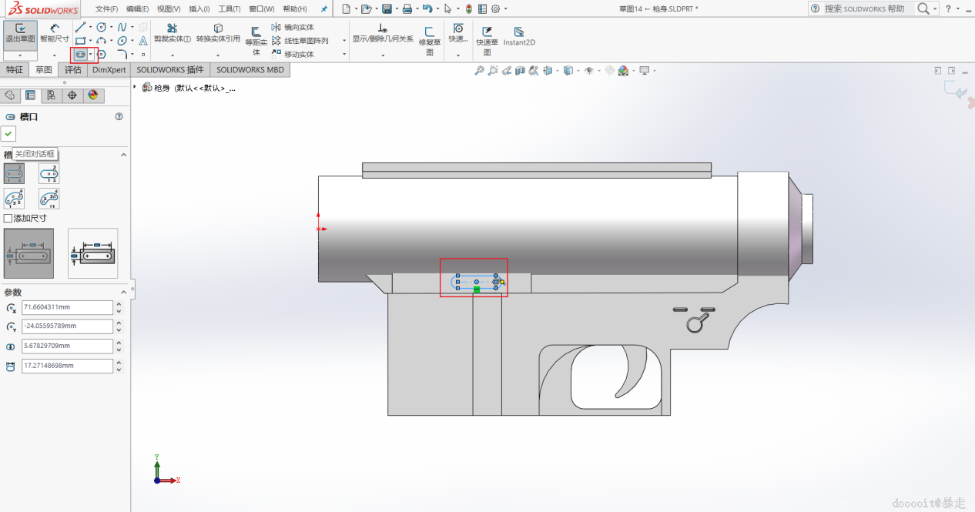
Task: Choose the overall length dimension style option
Action: 92,253
